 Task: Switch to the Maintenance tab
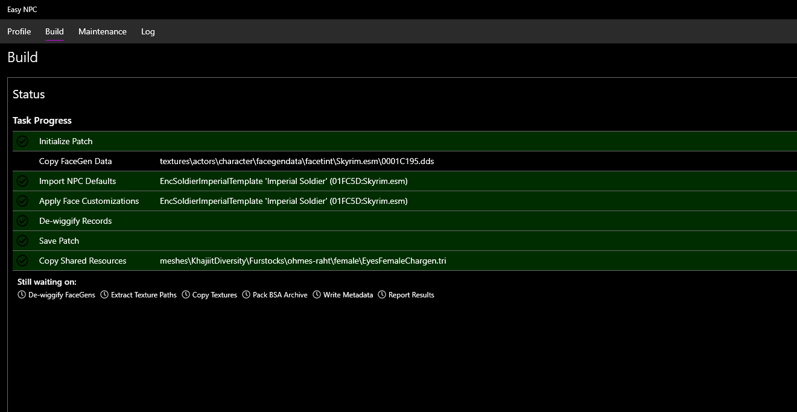point(103,31)
